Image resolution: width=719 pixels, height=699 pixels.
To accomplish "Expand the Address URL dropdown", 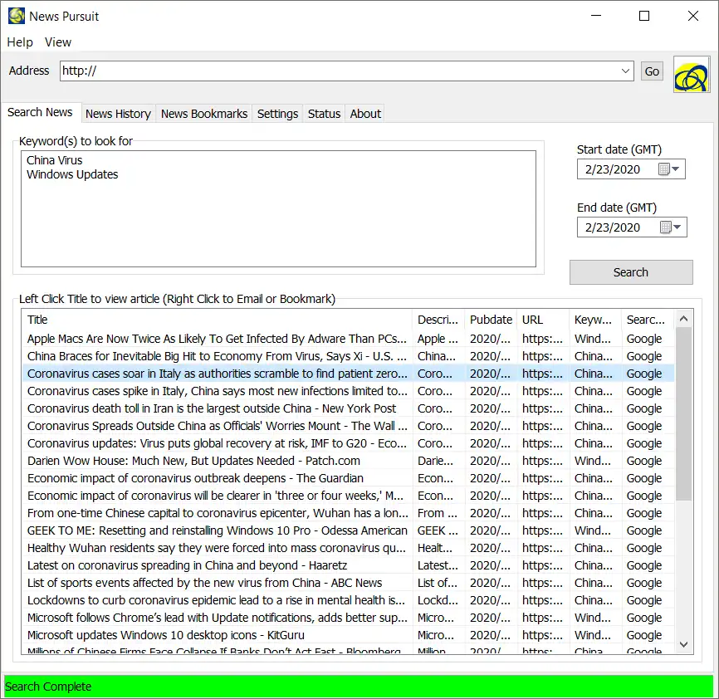I will click(625, 71).
